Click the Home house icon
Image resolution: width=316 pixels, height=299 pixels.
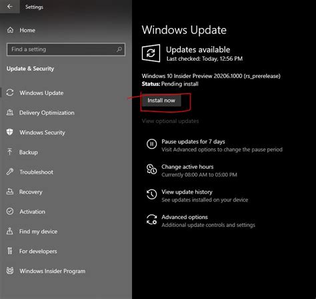[10, 30]
